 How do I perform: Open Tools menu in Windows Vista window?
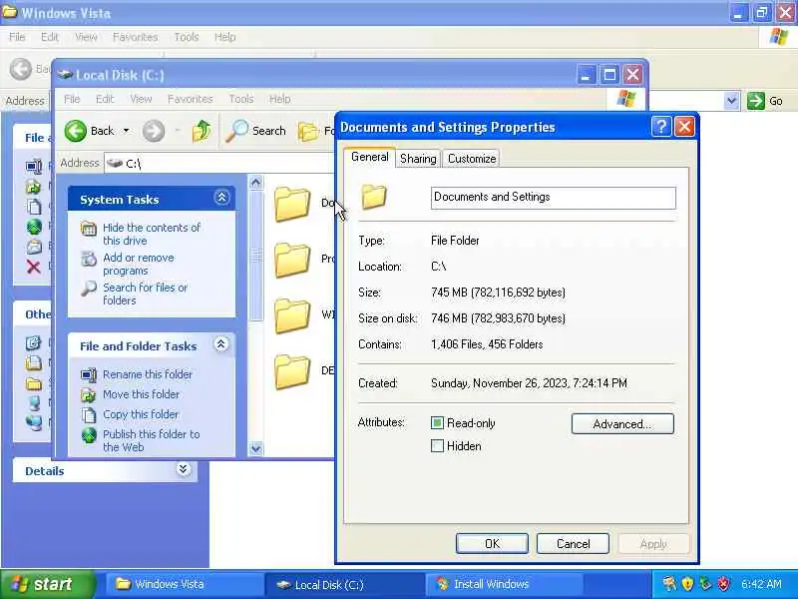187,37
